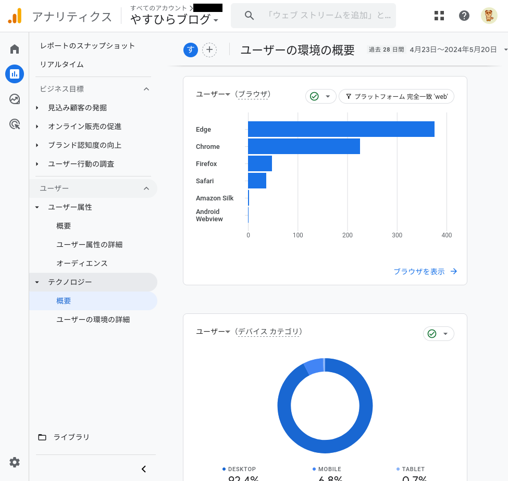Open the Admin settings gear
The width and height of the screenshot is (508, 481).
pos(15,462)
